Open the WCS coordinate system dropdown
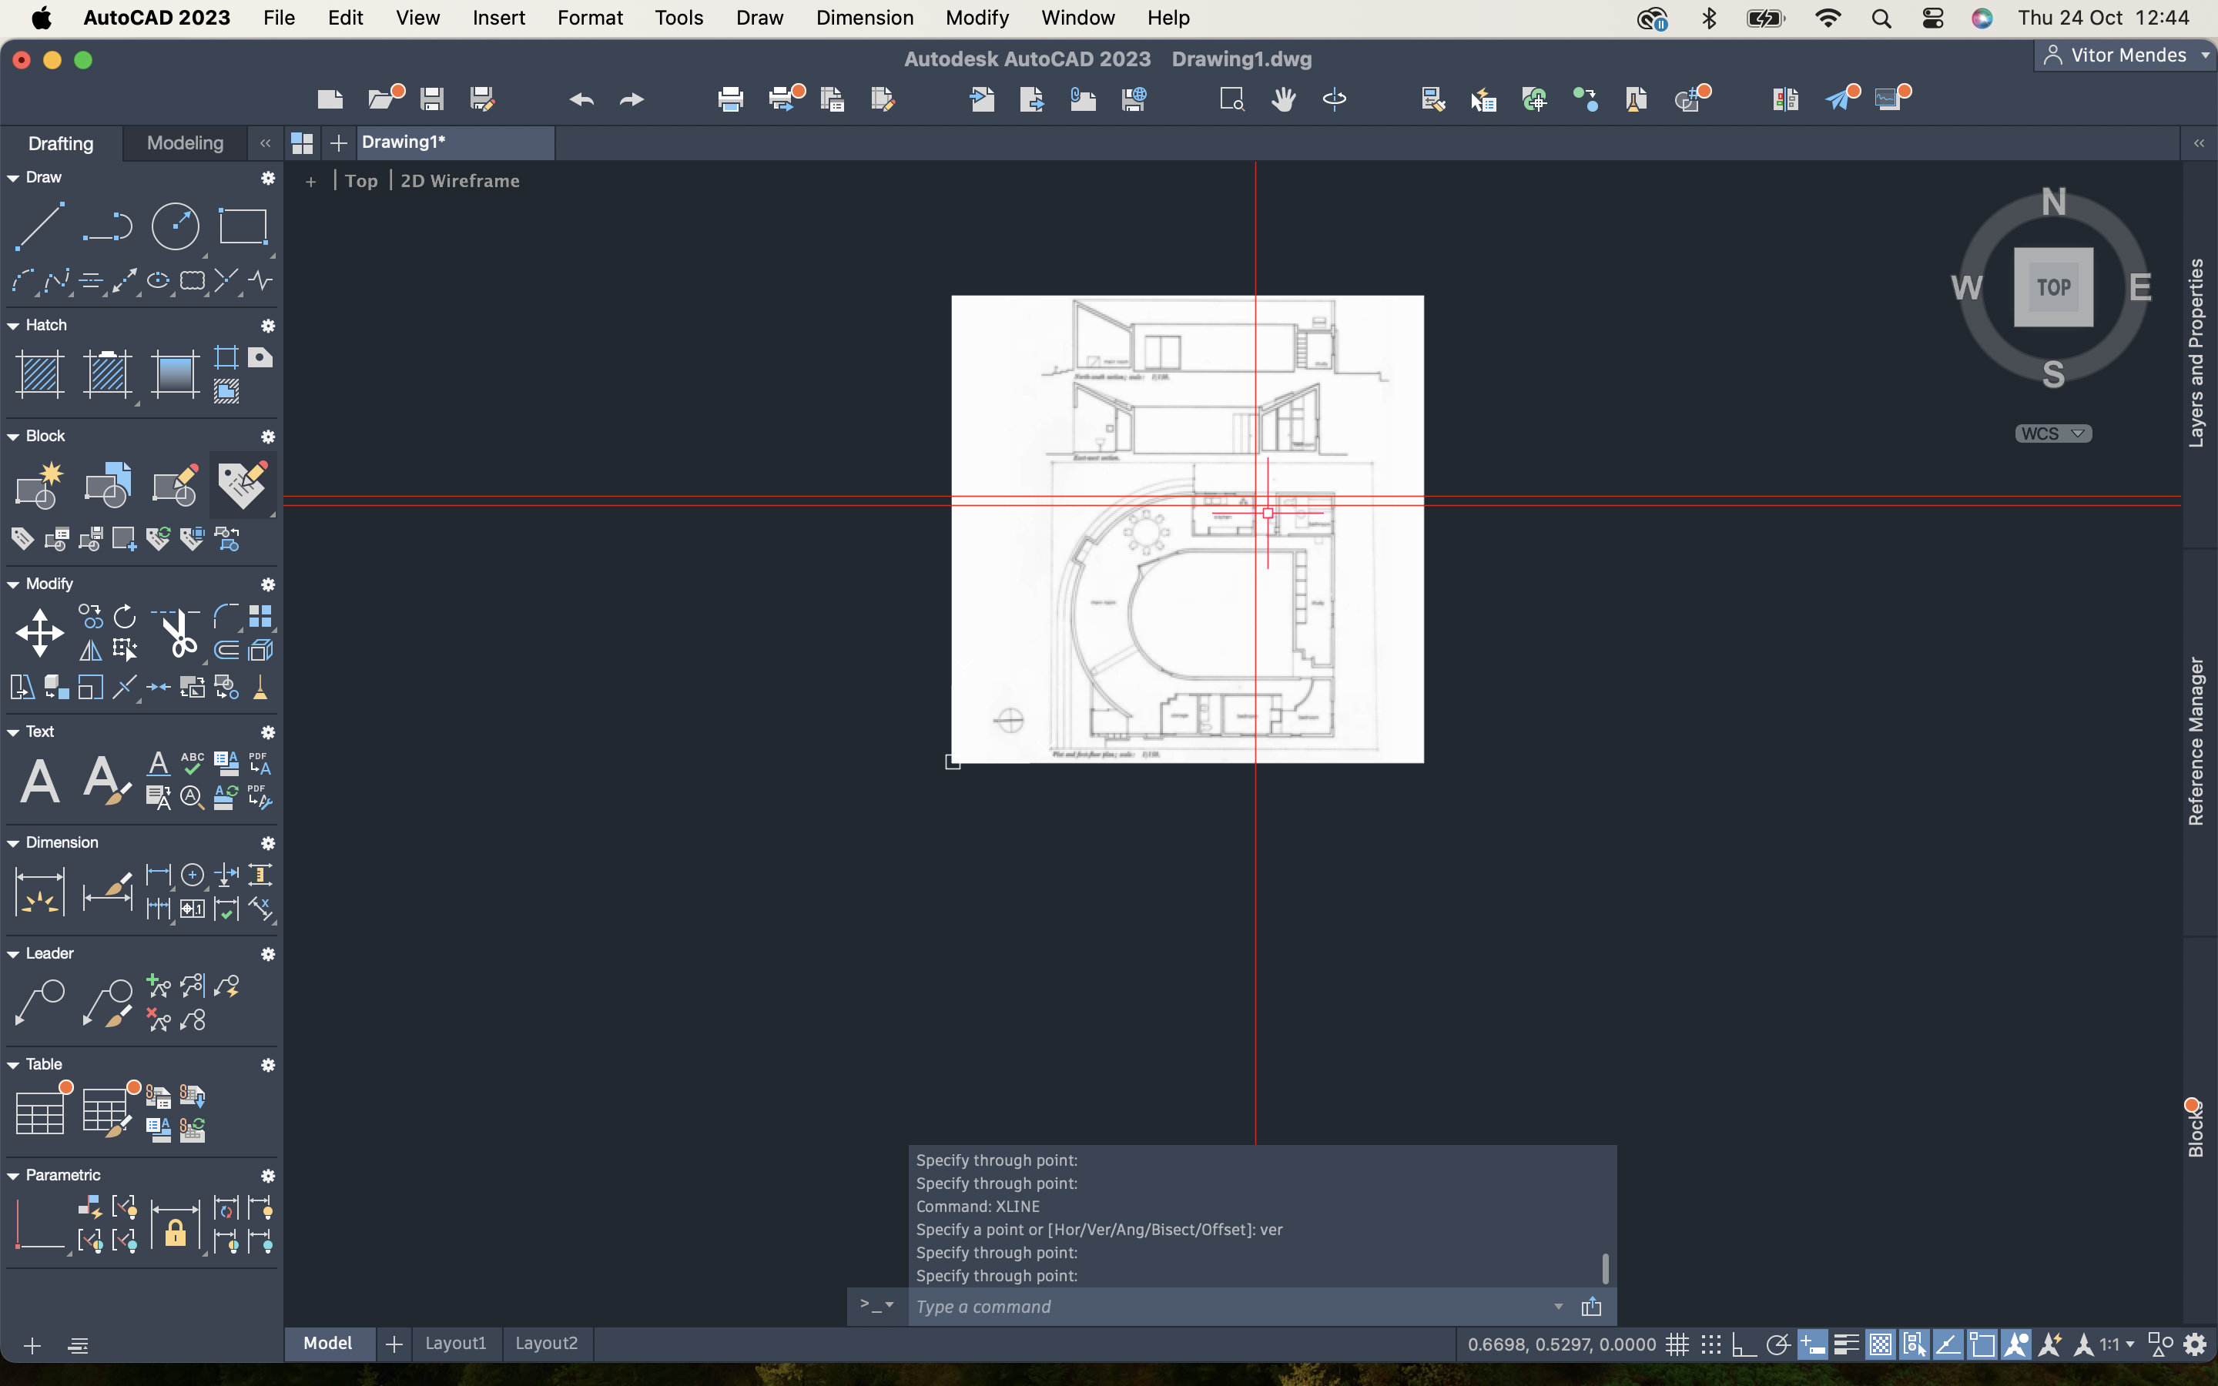Screen dimensions: 2218x1386 2053,434
